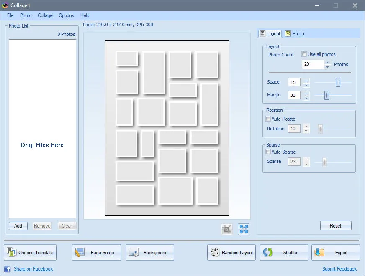The height and width of the screenshot is (276, 365).
Task: Click the Space slider handle
Action: click(x=338, y=82)
